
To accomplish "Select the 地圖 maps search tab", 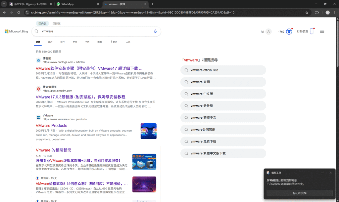I will pos(99,42).
